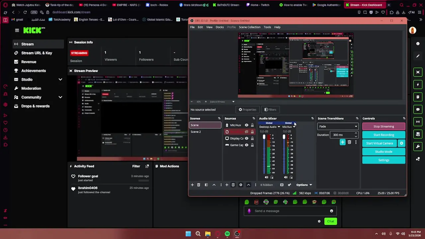Expand Studio section in Kick sidebar

[x=60, y=80]
